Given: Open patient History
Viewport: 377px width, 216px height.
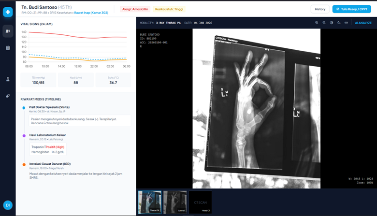Looking at the screenshot, I should click(x=320, y=9).
